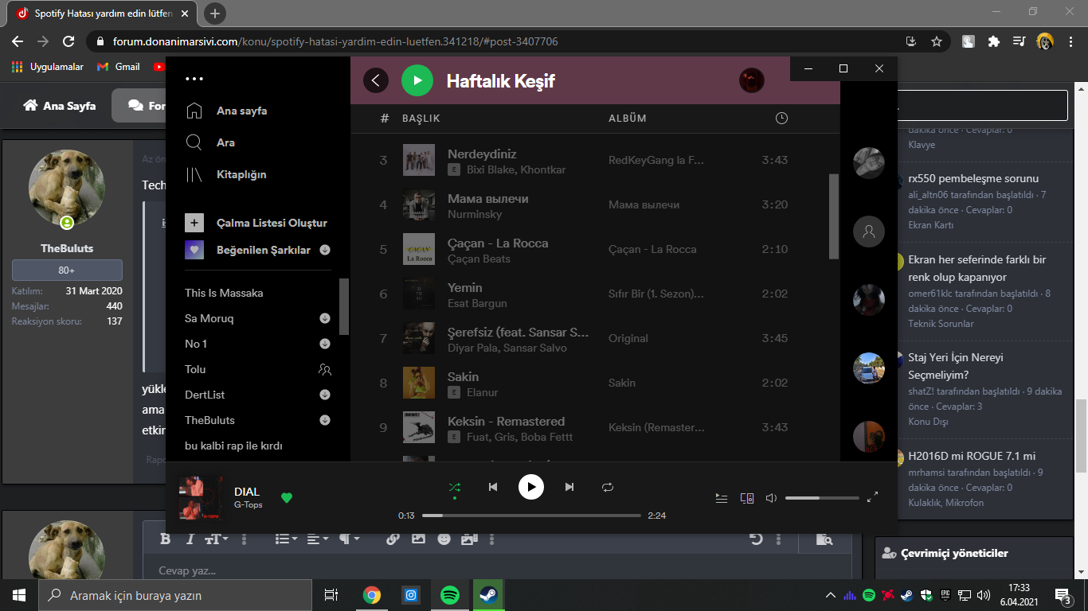
Task: Open the Gmail bookmark in Chrome
Action: [x=118, y=67]
